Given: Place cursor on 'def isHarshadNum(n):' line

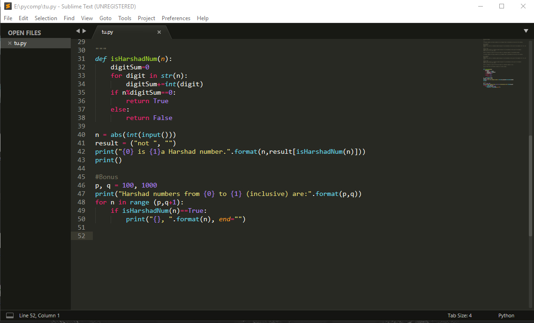Looking at the screenshot, I should click(x=134, y=59).
